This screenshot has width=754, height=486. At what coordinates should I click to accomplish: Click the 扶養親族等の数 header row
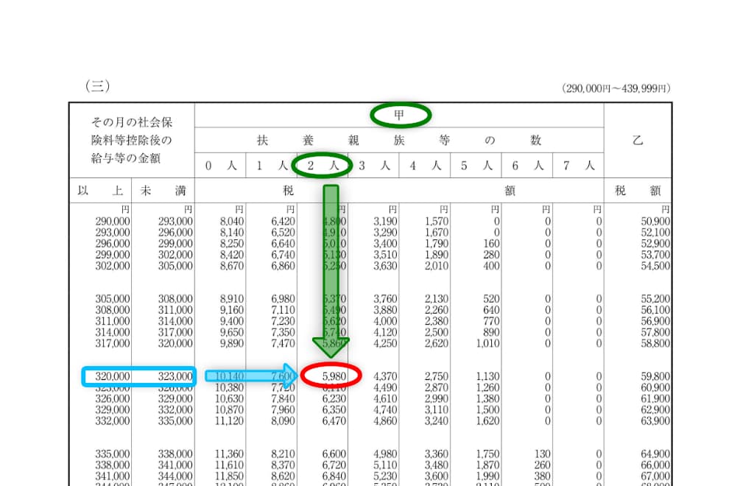coord(399,141)
